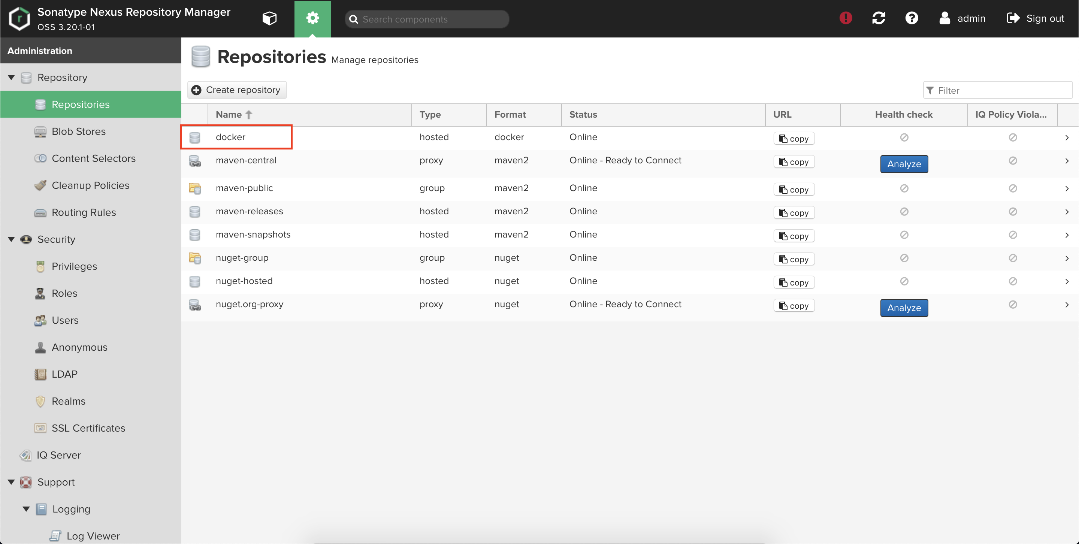Collapse the Repository tree section
The image size is (1079, 544).
click(11, 78)
